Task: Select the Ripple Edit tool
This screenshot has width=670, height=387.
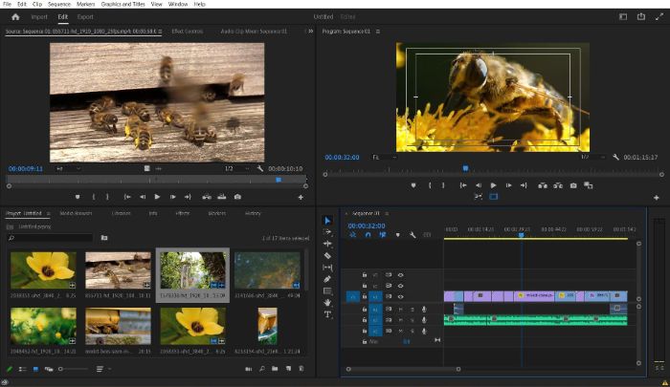Action: point(327,244)
